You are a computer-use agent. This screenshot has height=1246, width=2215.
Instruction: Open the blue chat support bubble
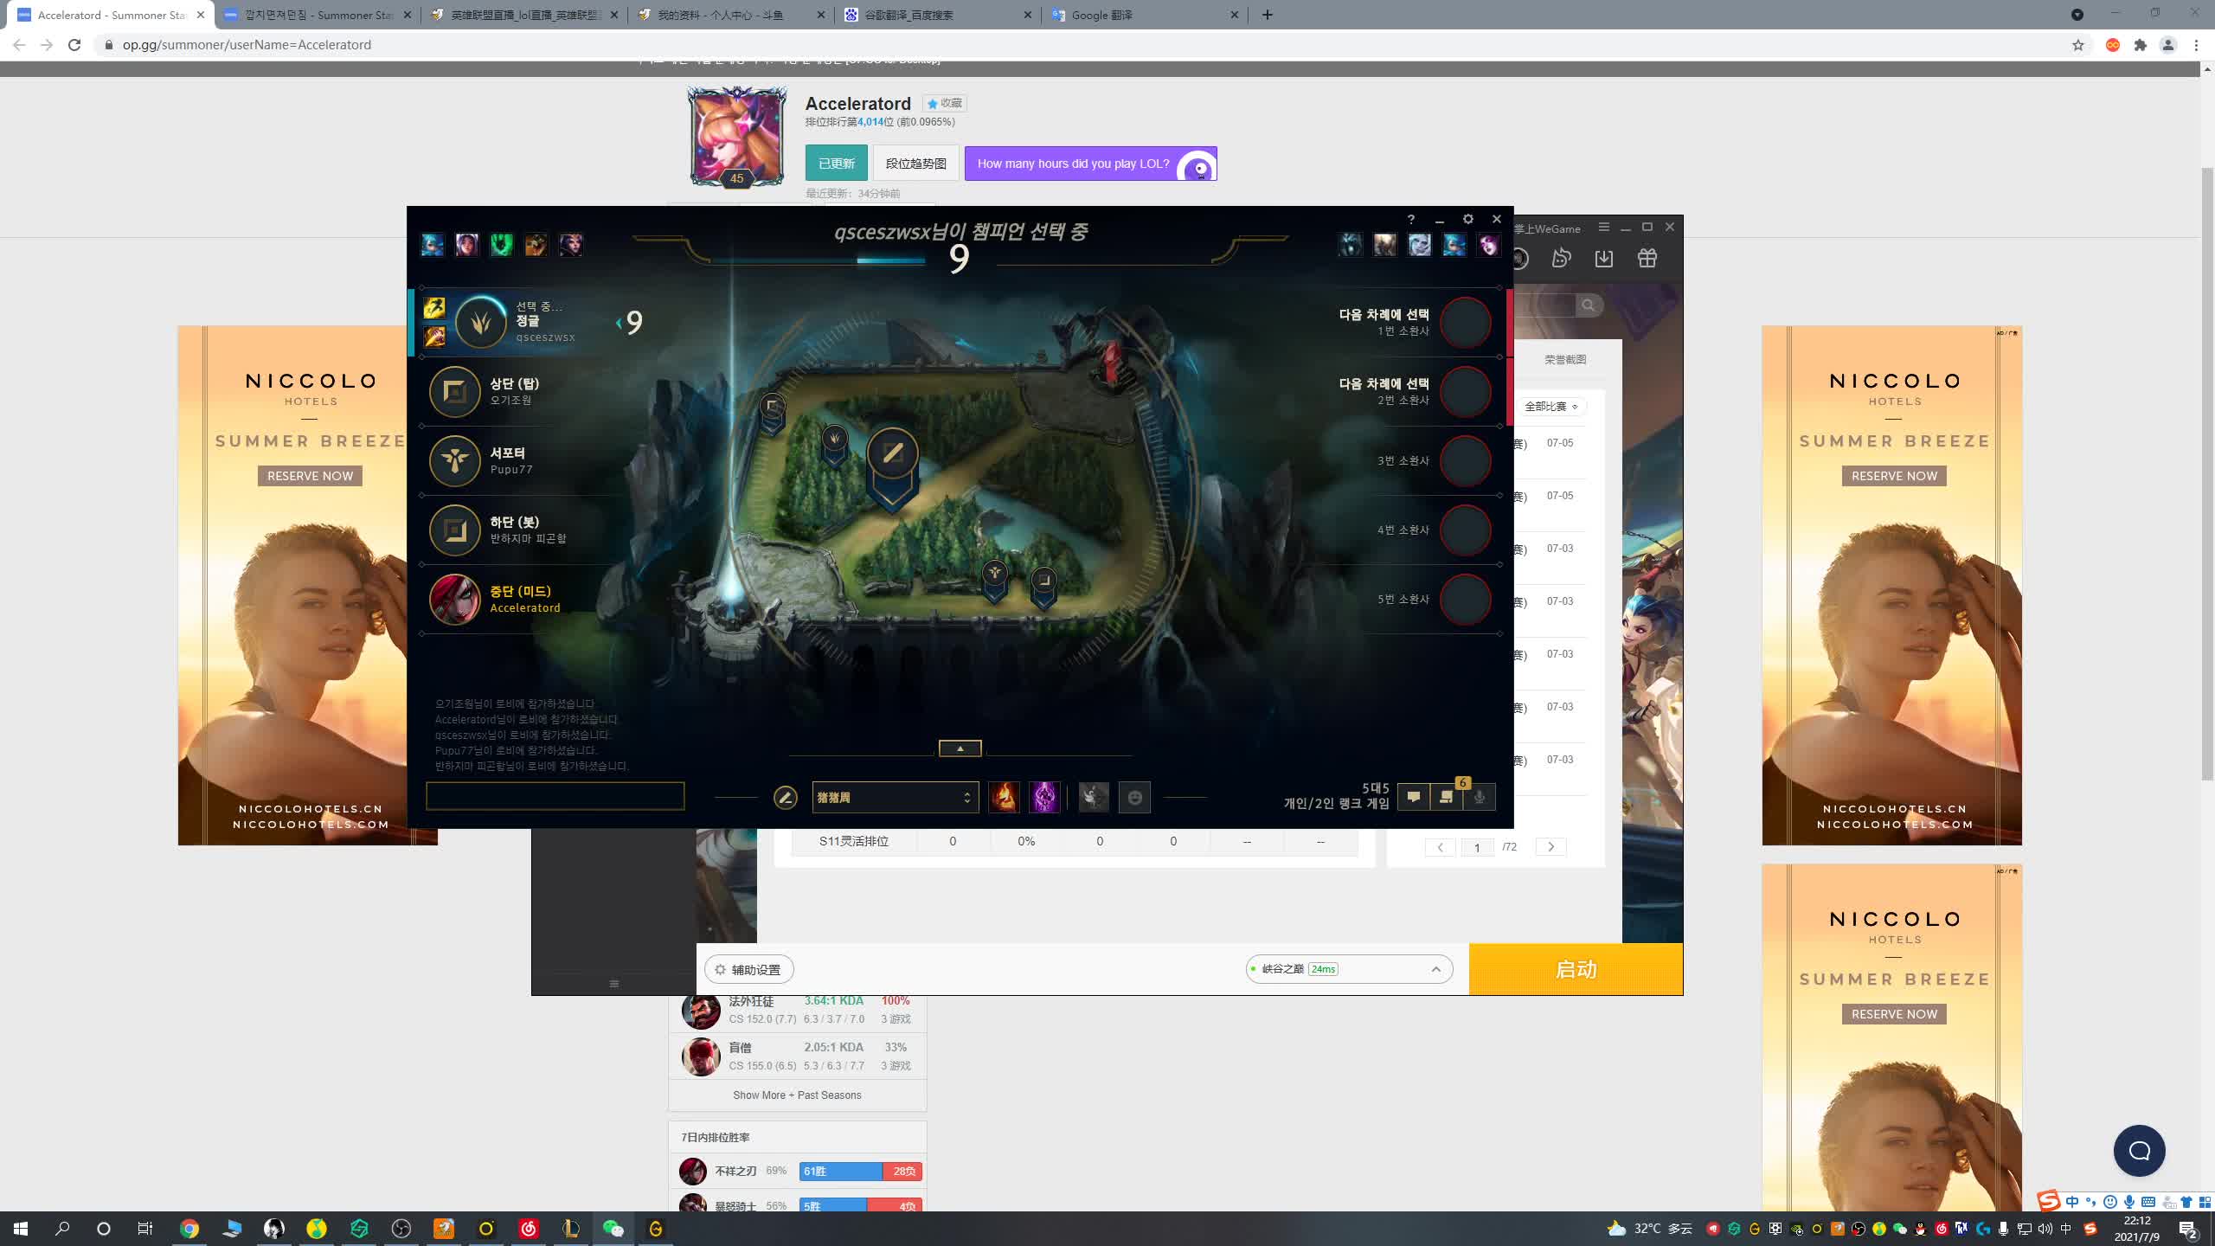click(x=2139, y=1151)
